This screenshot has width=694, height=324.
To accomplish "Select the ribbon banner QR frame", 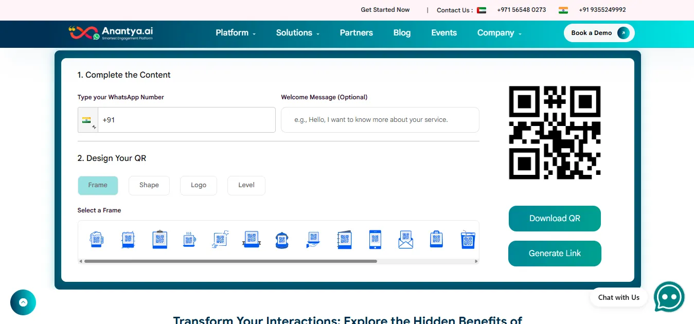I will coord(252,240).
